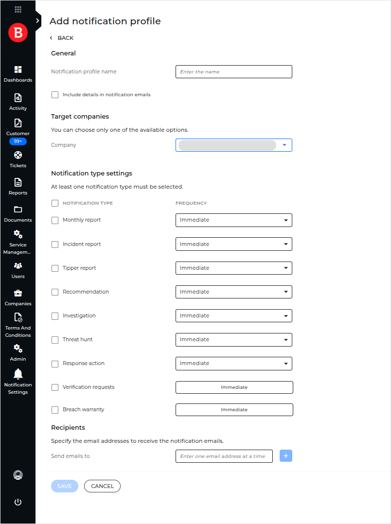The image size is (391, 524).
Task: Click the BACK link
Action: tap(62, 37)
